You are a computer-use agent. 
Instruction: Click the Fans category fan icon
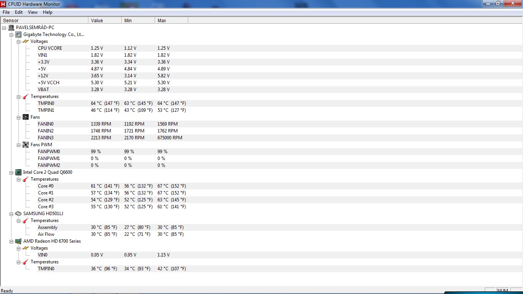coord(26,117)
